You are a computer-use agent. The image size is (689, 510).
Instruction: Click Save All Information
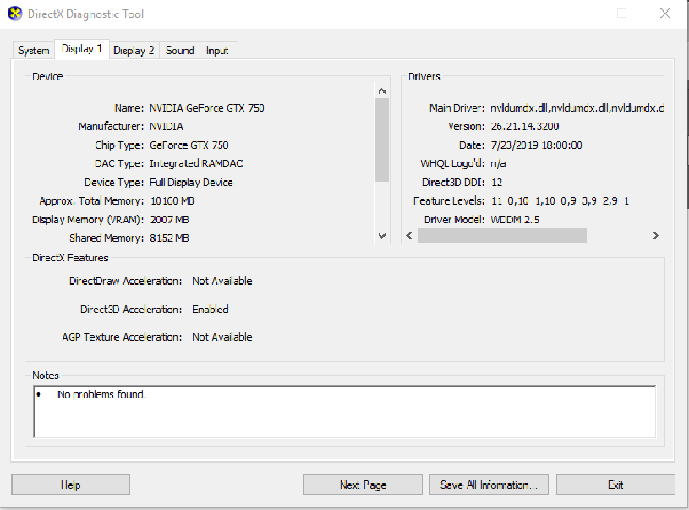pyautogui.click(x=489, y=484)
